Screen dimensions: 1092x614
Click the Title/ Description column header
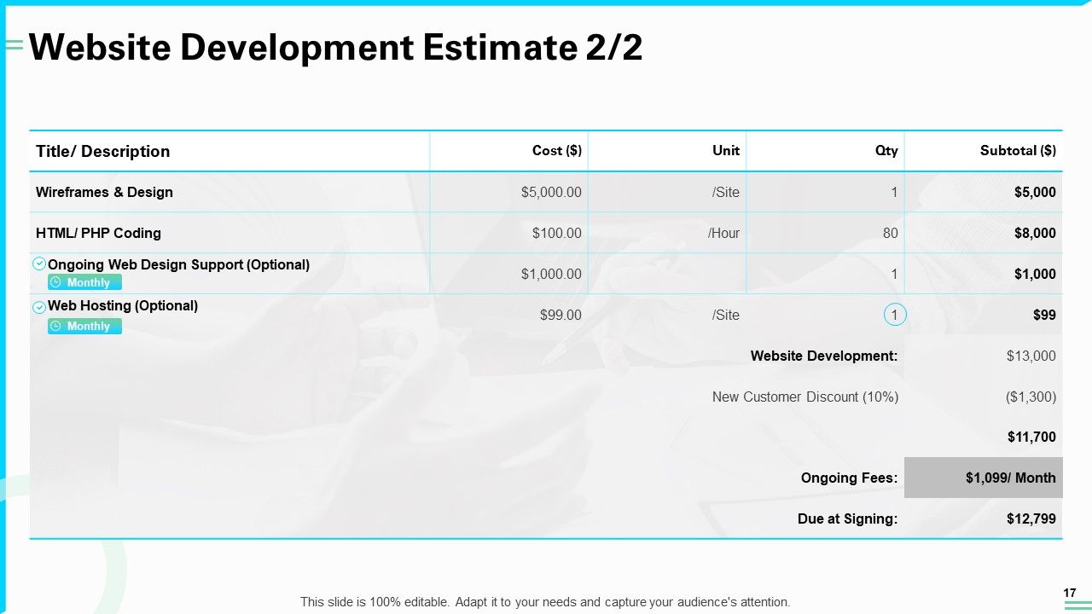(x=102, y=151)
